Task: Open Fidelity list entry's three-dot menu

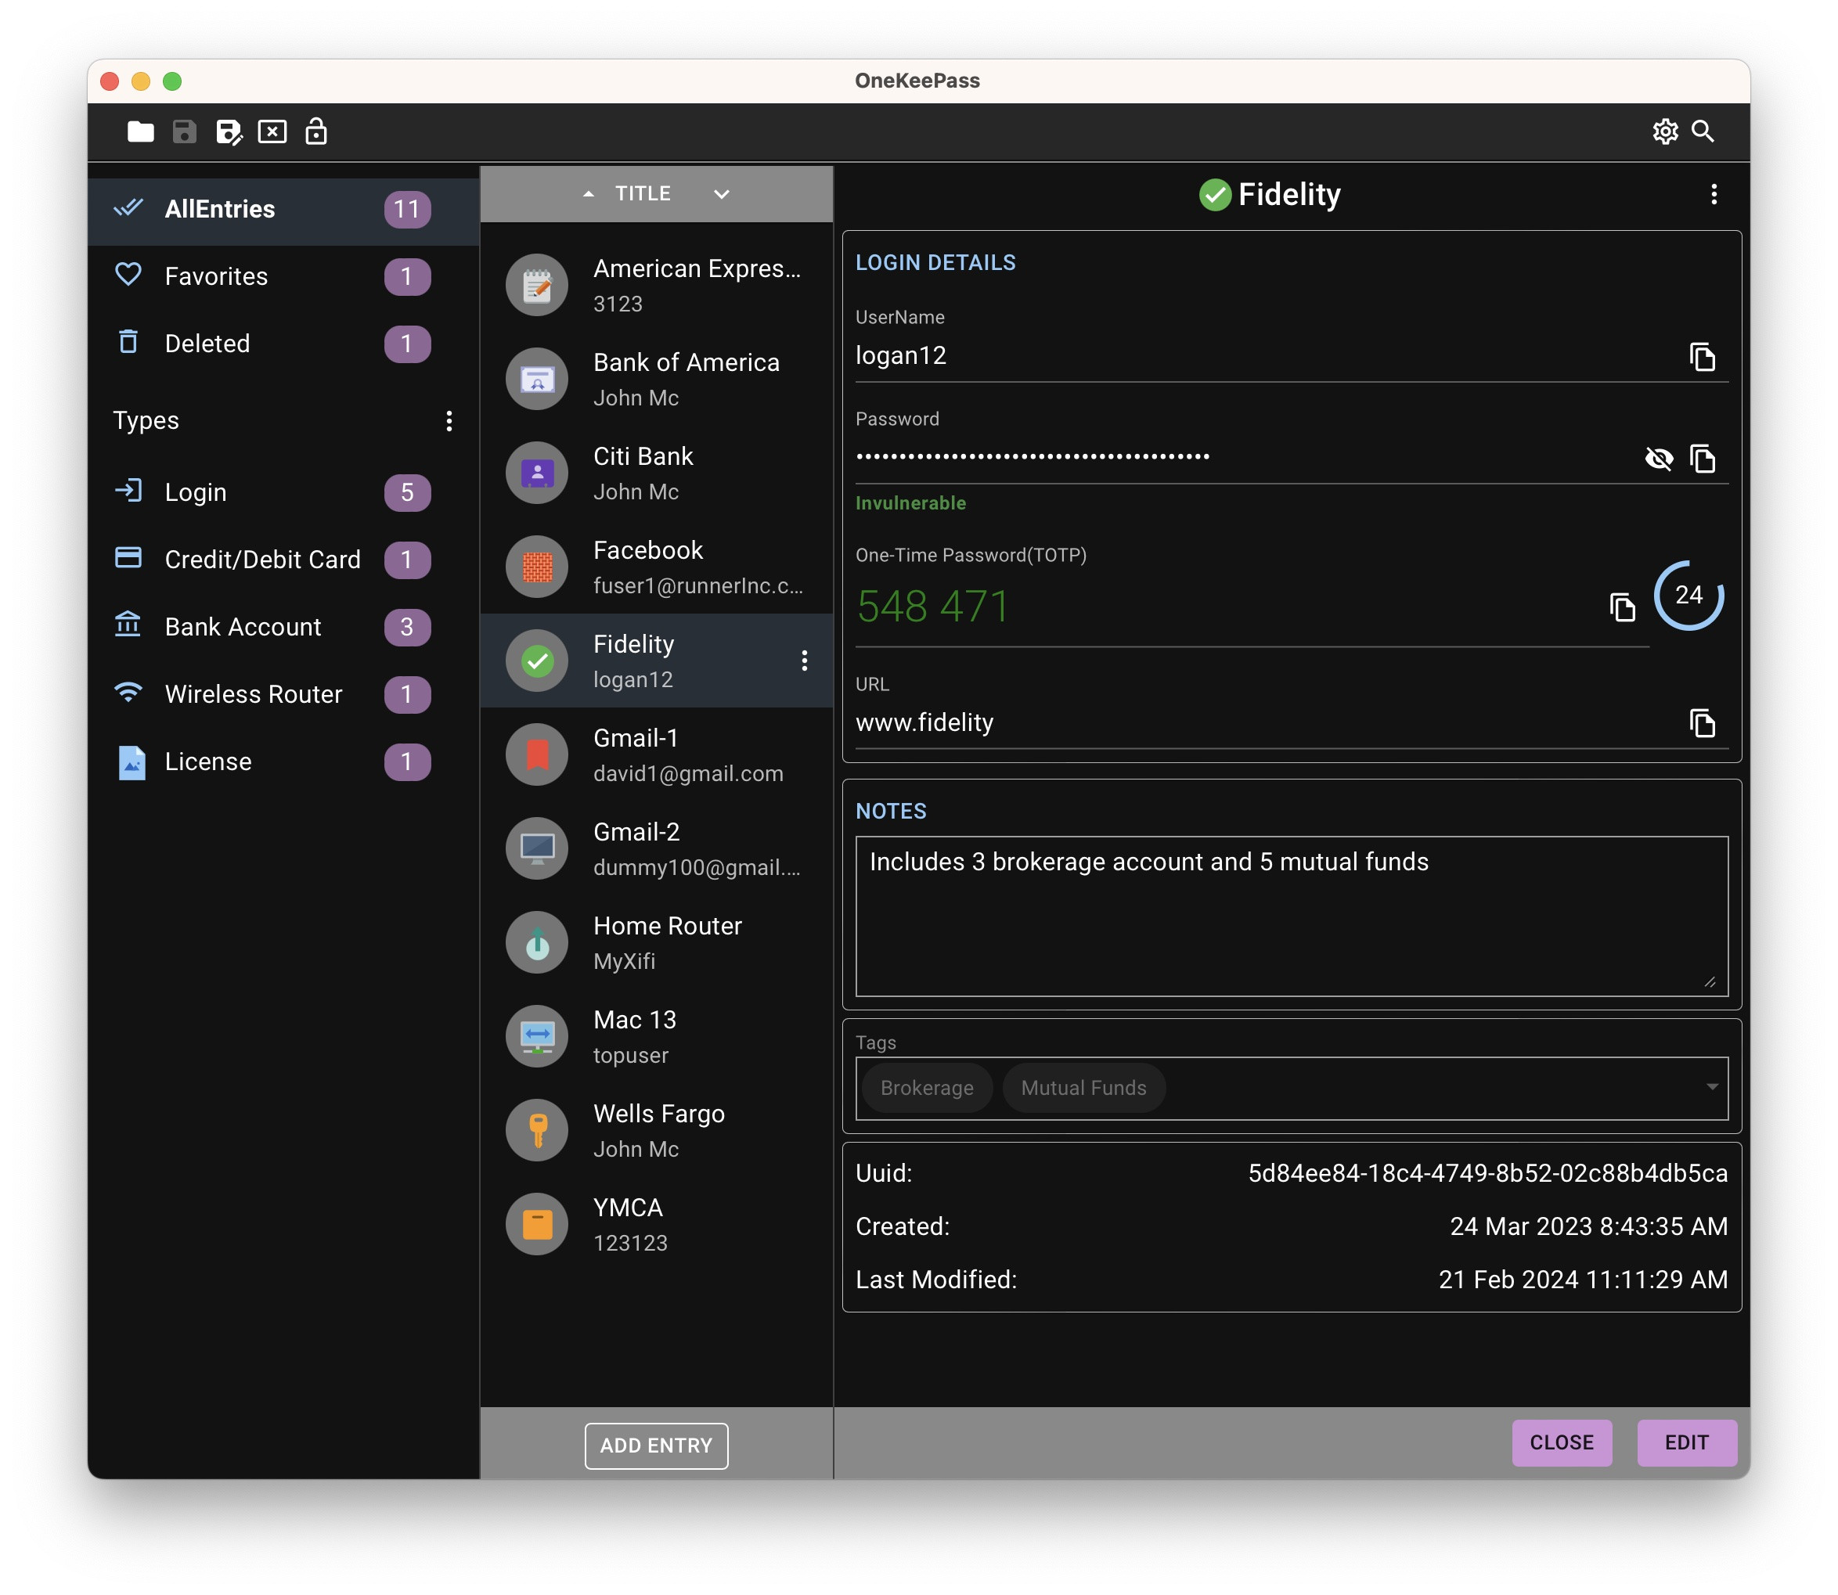Action: click(x=804, y=661)
